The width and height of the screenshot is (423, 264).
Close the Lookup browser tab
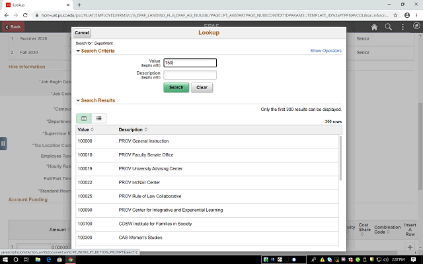click(x=68, y=5)
